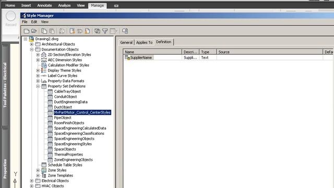Click the Zone Templates icon

(x=44, y=175)
